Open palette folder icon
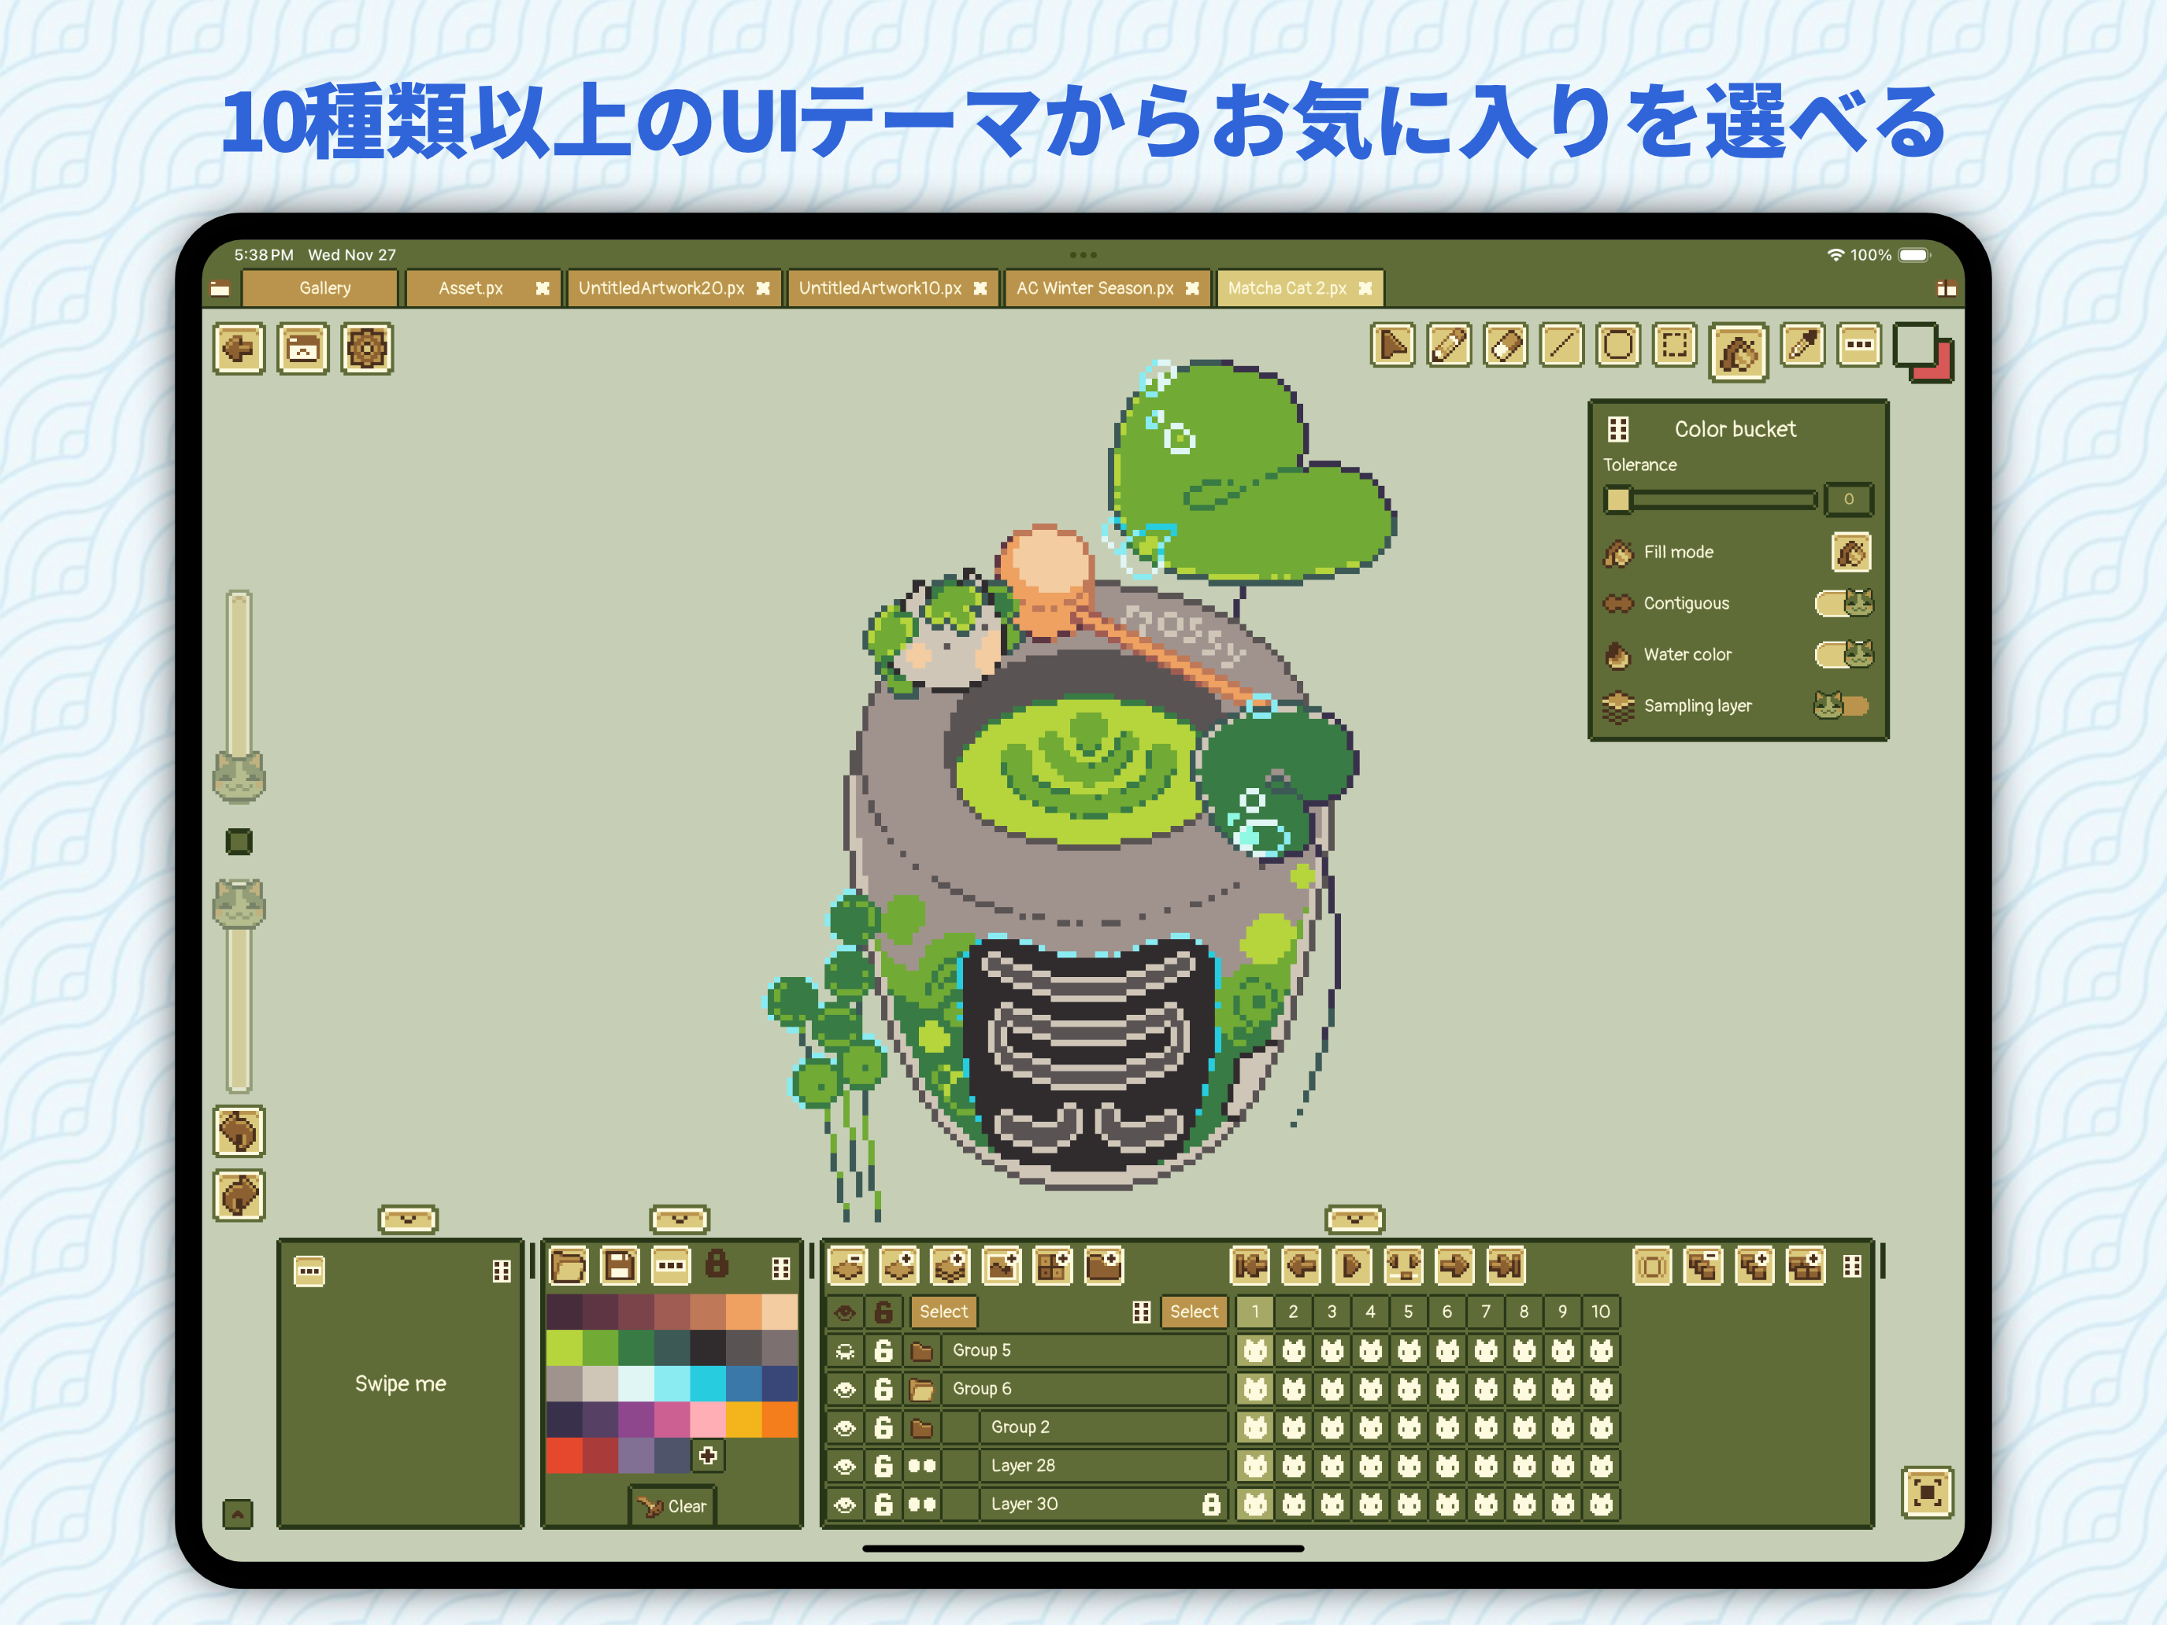The height and width of the screenshot is (1625, 2167). (569, 1267)
